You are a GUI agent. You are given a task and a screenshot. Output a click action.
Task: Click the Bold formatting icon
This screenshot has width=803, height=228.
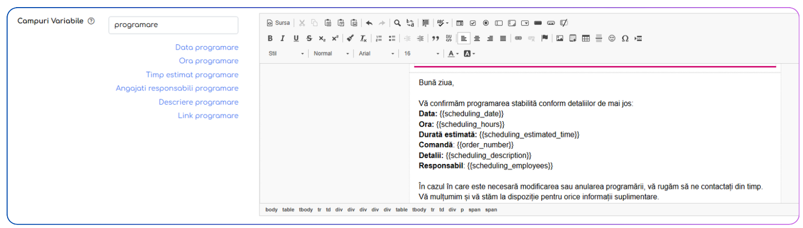pyautogui.click(x=270, y=38)
